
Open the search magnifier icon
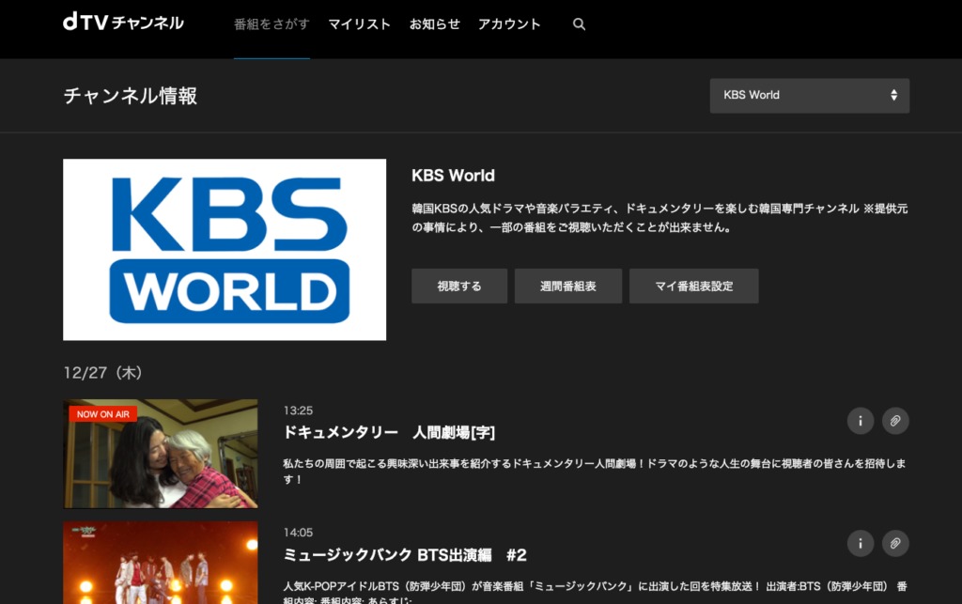click(579, 23)
